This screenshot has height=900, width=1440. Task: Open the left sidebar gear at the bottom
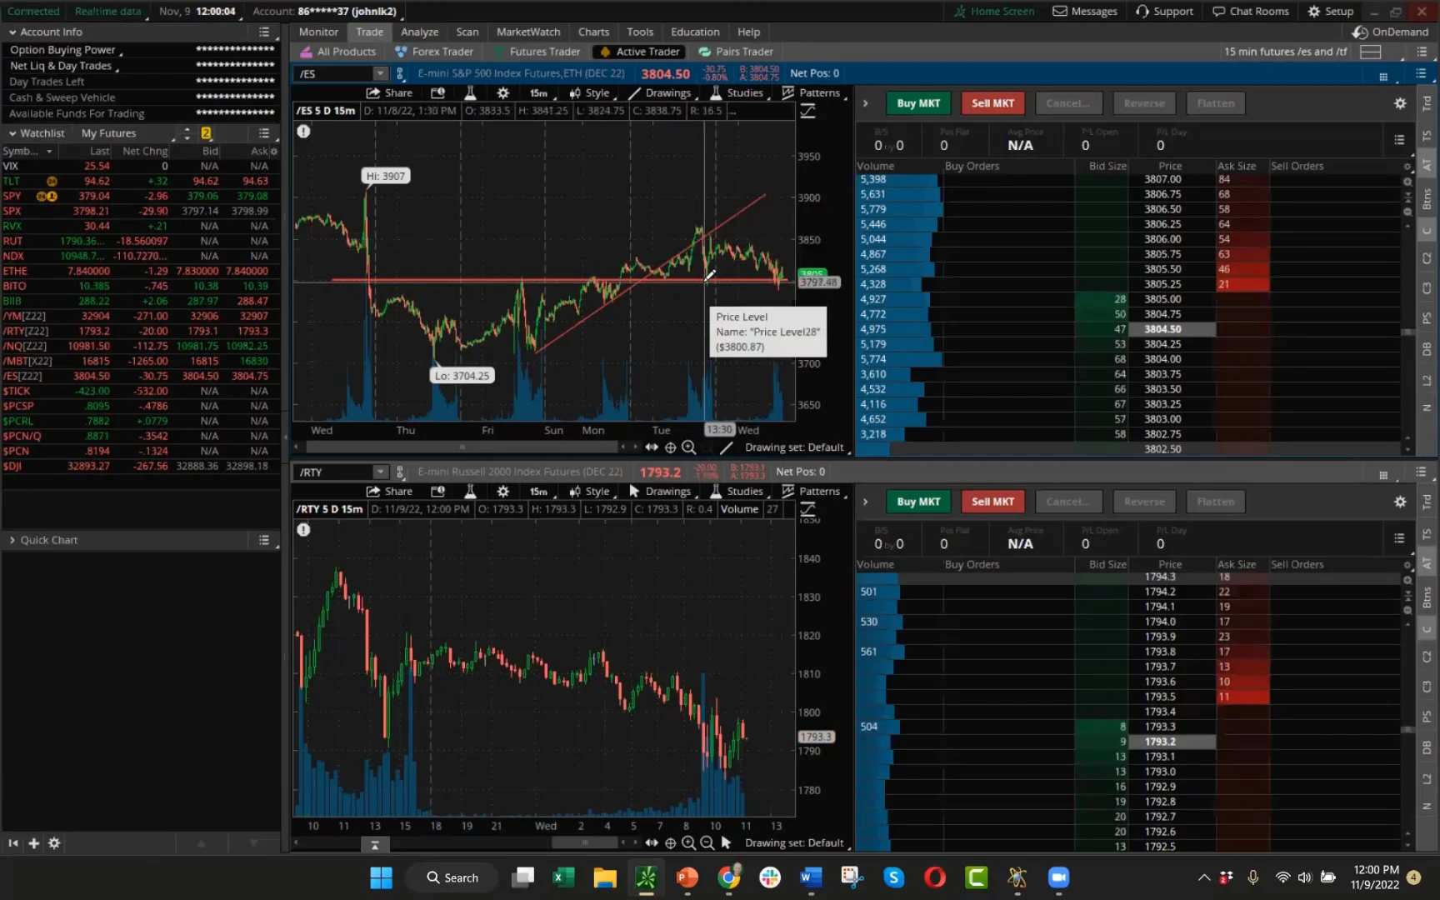point(54,843)
